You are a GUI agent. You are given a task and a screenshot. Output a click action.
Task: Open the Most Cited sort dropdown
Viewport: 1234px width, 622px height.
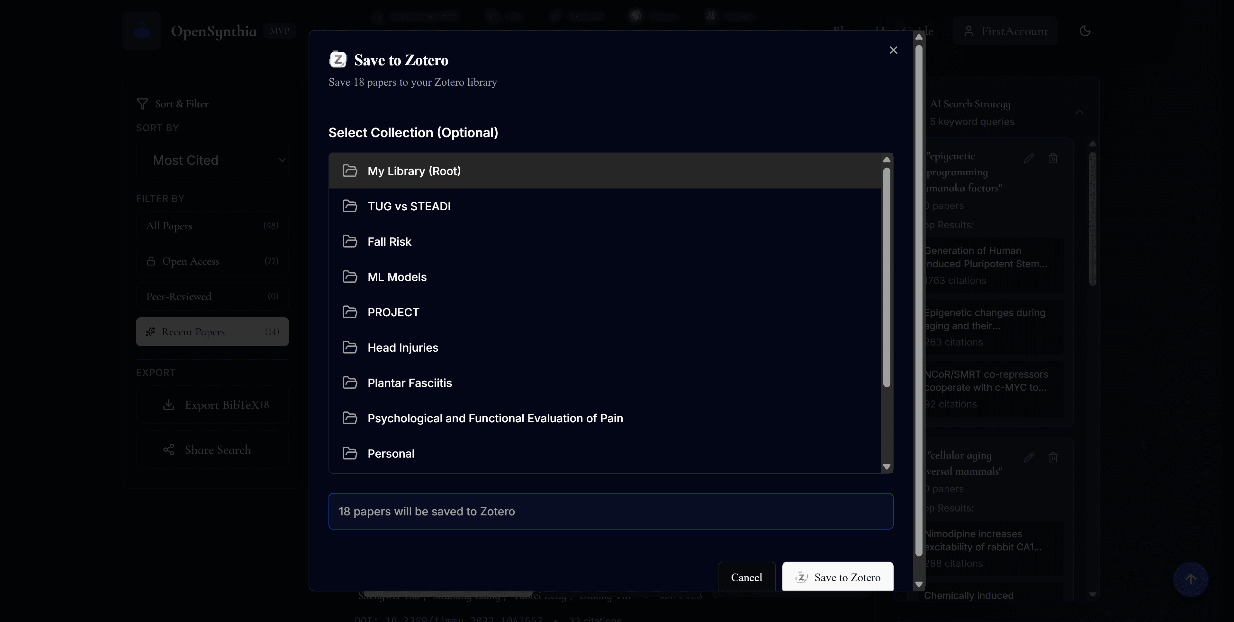pyautogui.click(x=212, y=160)
